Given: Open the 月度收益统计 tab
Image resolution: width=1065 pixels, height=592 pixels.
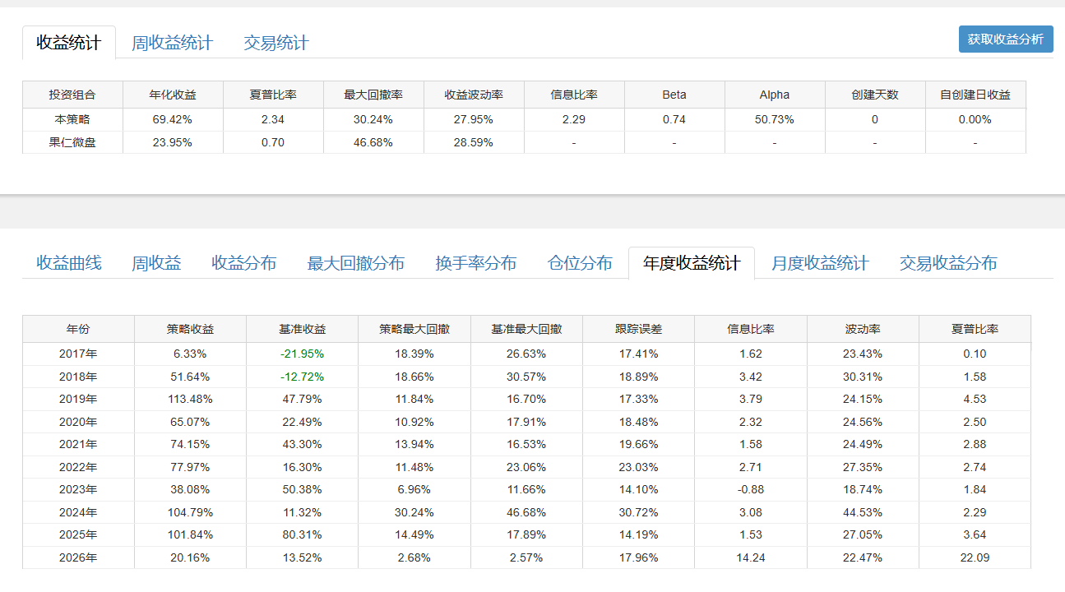Looking at the screenshot, I should (820, 263).
